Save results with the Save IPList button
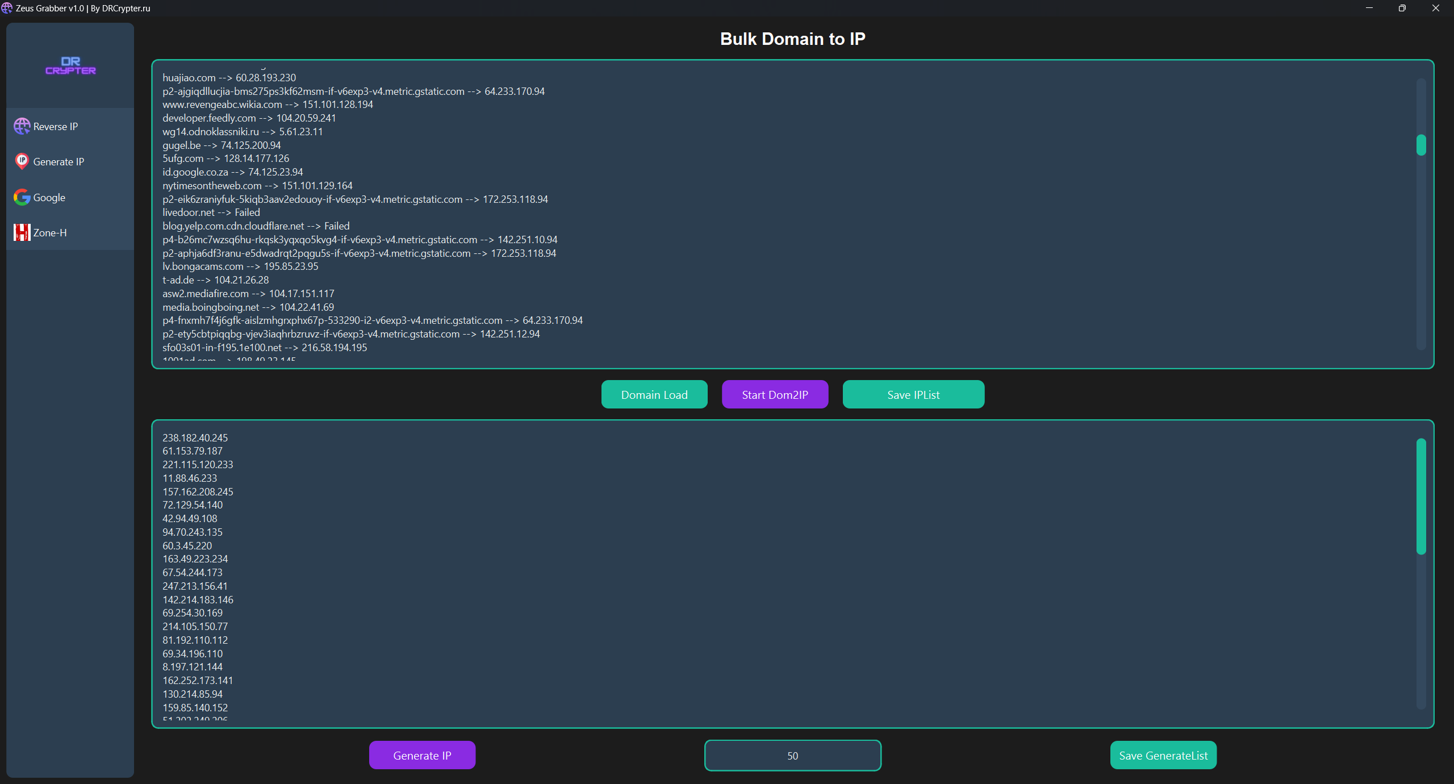 pos(912,394)
